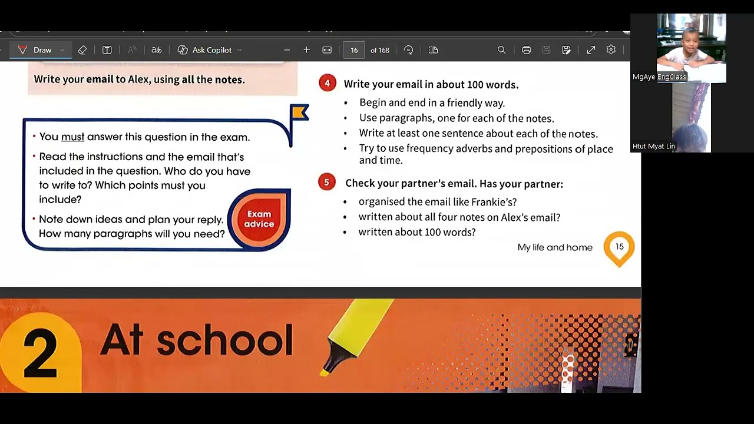Select the Erase tool

point(82,50)
